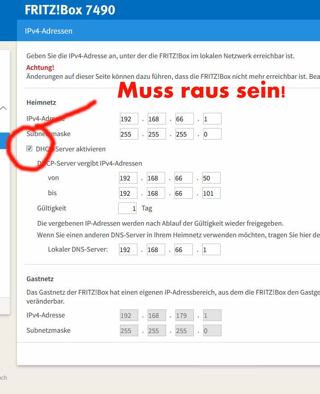
Task: Edit Heimnetz IPv4-Adresse last octet 1
Action: pyautogui.click(x=212, y=119)
